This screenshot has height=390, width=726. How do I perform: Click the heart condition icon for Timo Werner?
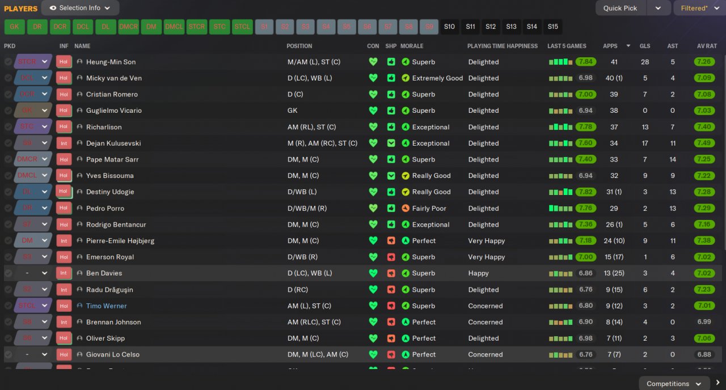373,306
